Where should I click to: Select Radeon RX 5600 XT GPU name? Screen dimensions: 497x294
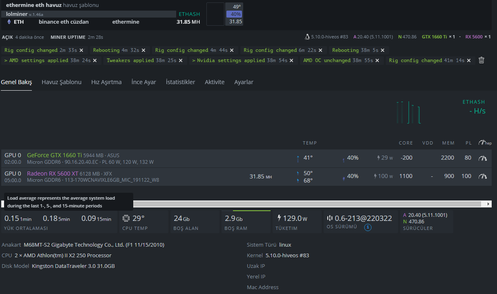(52, 173)
